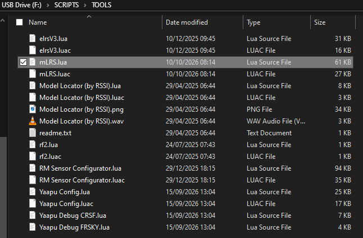Viewport: 363px width, 238px height.
Task: Click the Model Locator (by RSSI).lua icon
Action: (x=33, y=85)
